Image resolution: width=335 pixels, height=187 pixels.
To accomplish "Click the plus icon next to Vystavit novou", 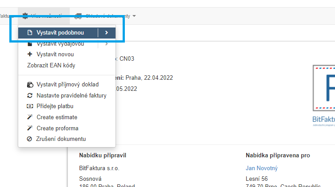I will [x=30, y=55].
